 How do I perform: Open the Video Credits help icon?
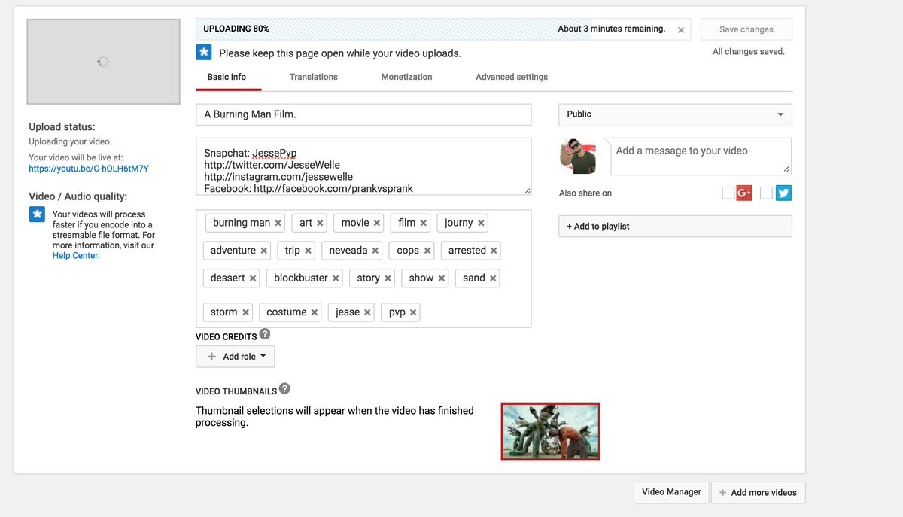265,334
